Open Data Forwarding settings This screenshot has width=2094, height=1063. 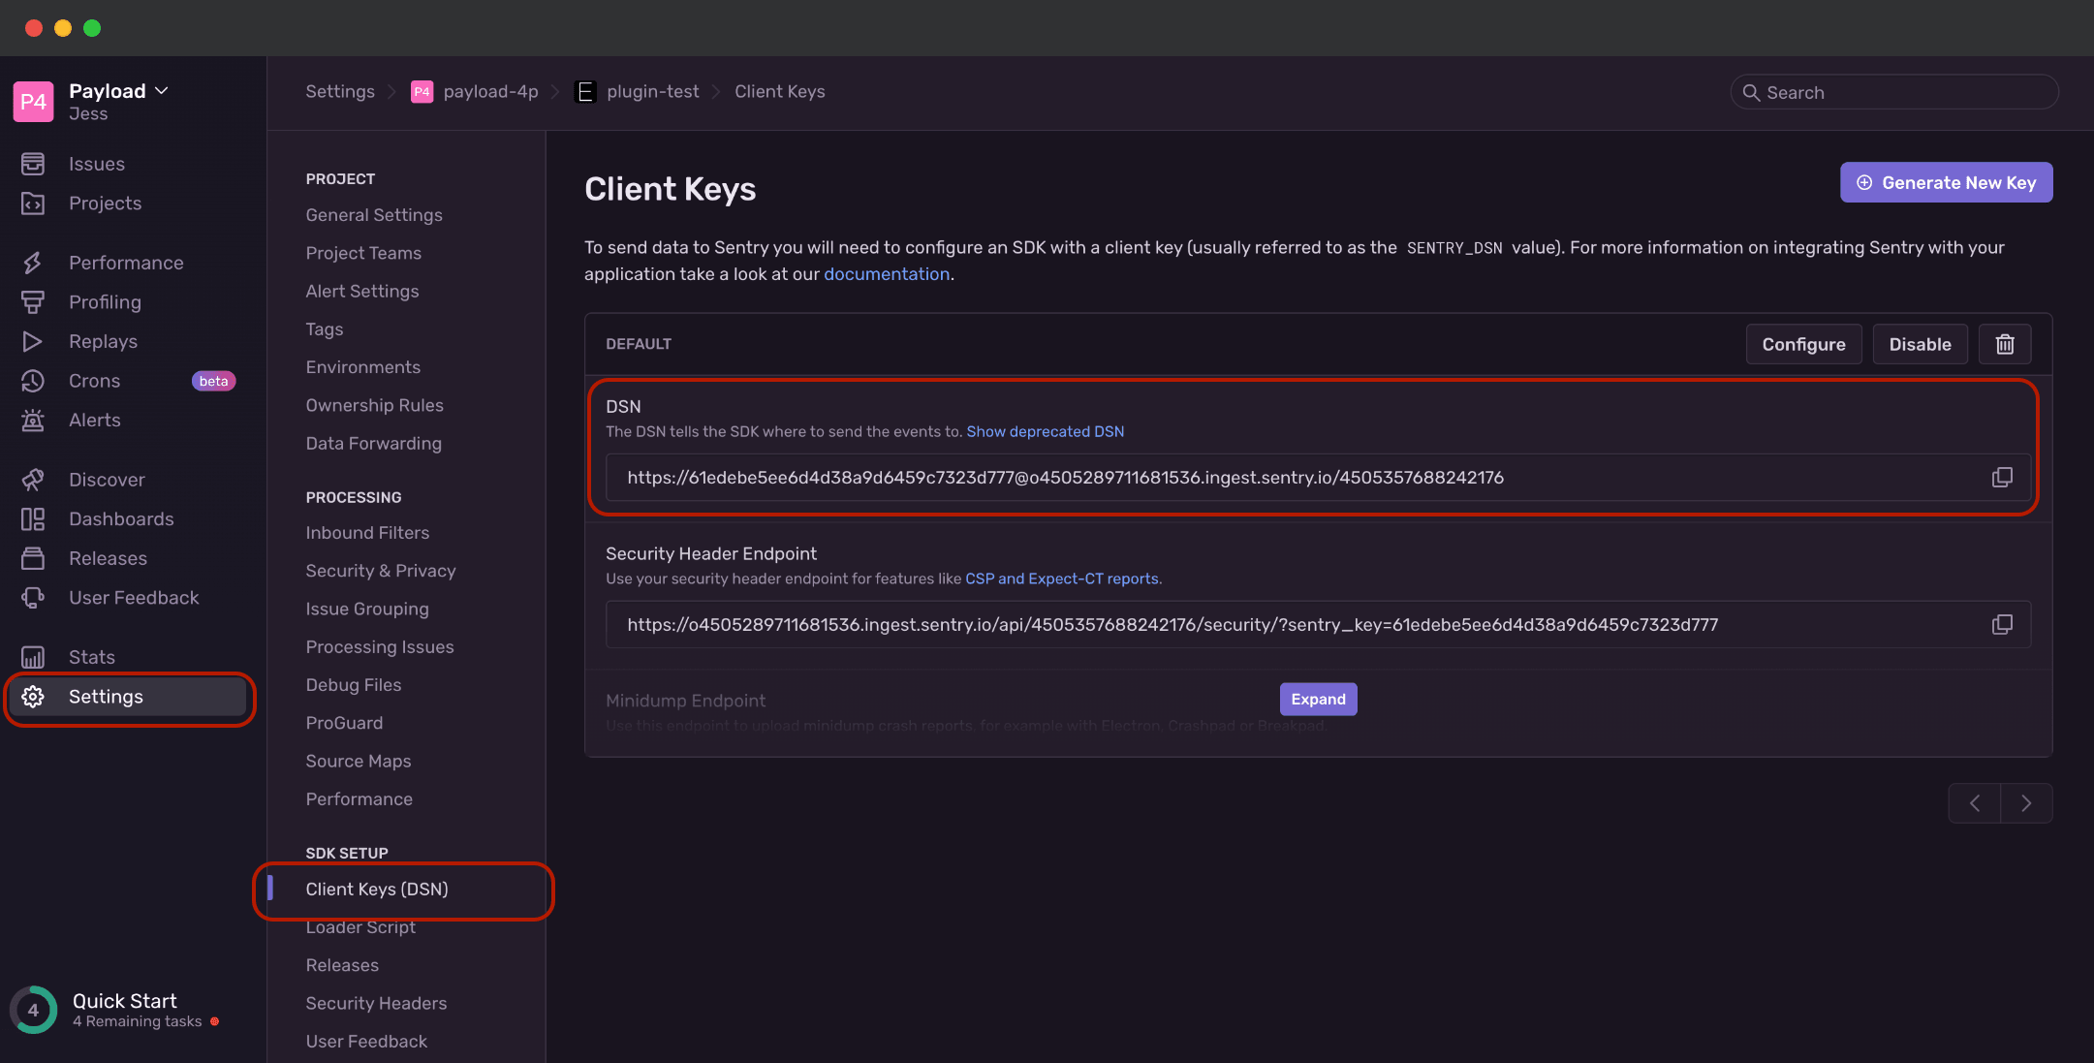click(x=373, y=444)
